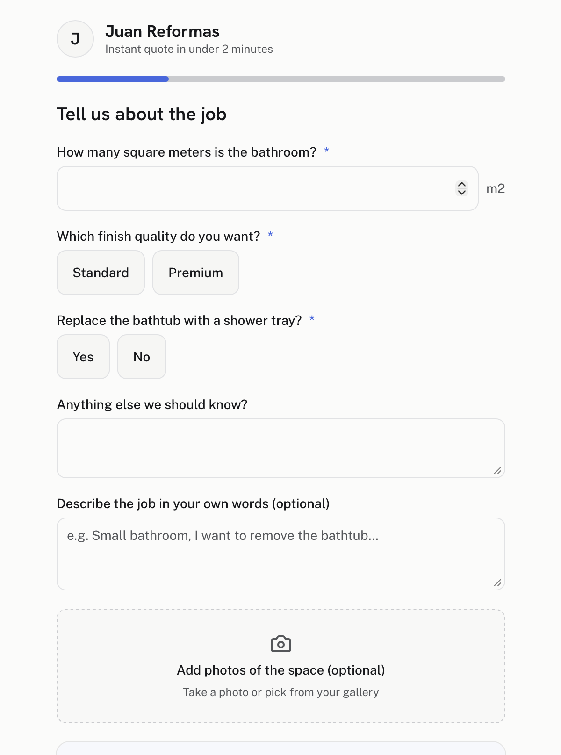The height and width of the screenshot is (755, 561).
Task: Choose Yes for shower tray replacement
Action: (x=83, y=357)
